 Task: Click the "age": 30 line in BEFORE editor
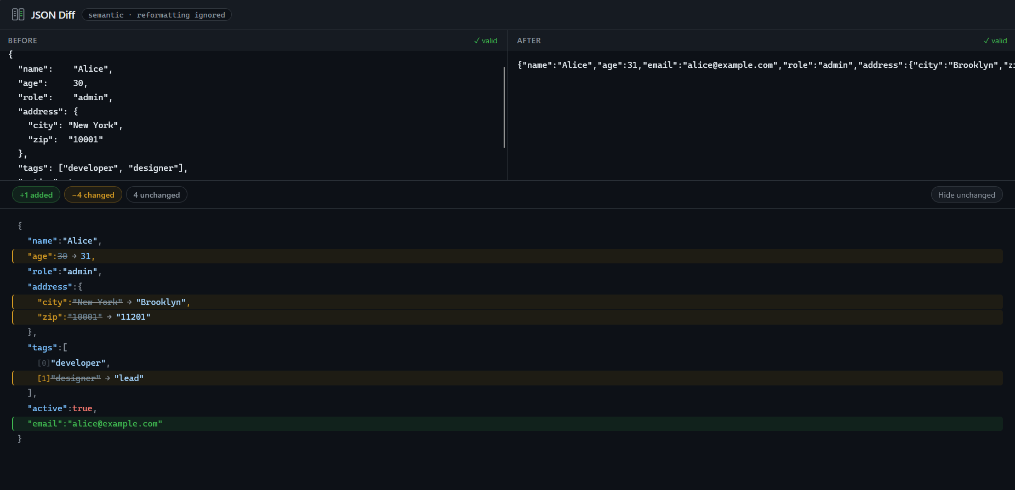(53, 83)
